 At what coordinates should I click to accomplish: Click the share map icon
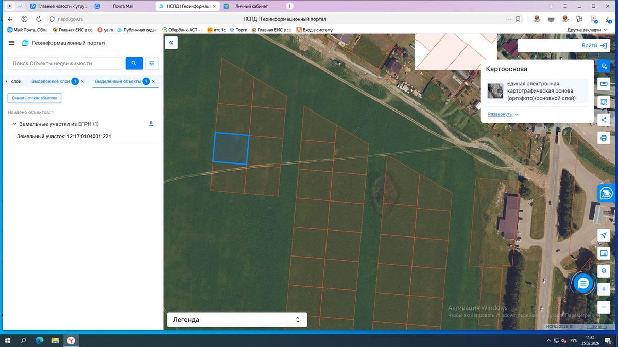(x=604, y=120)
